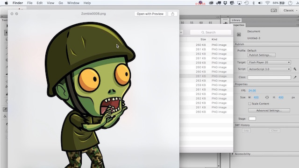Open the Edit menu

tap(40, 3)
